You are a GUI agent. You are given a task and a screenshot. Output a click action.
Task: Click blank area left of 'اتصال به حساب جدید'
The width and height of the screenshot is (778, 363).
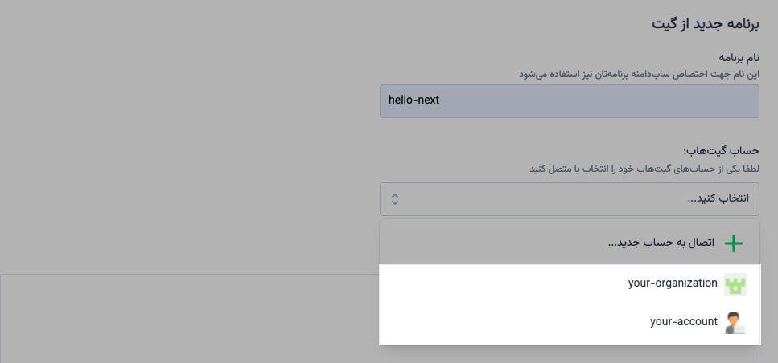(x=483, y=243)
